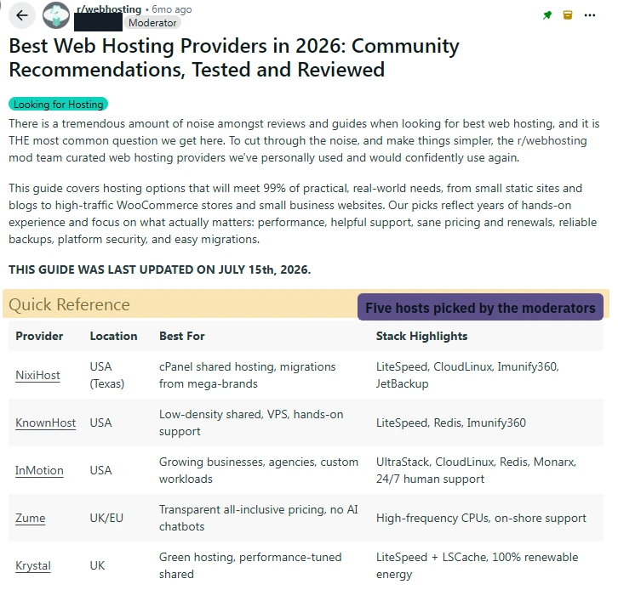The height and width of the screenshot is (590, 618).
Task: Click the Stack Highlights column header
Action: pyautogui.click(x=421, y=336)
